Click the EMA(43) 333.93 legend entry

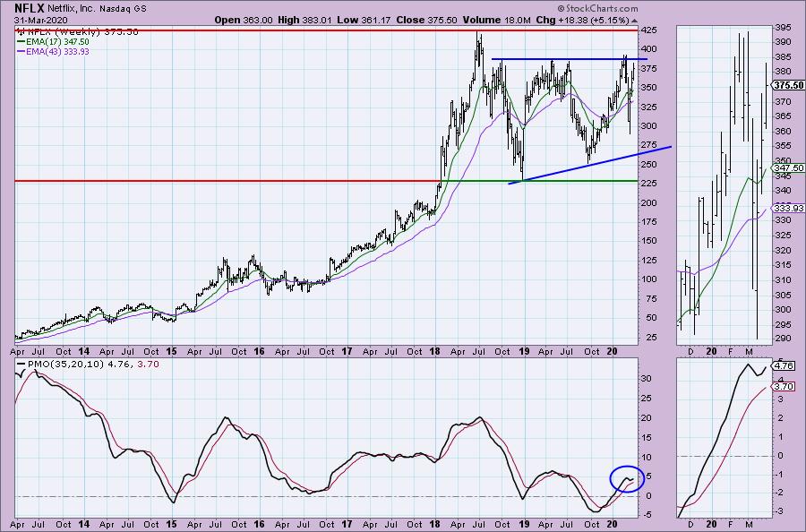(54, 51)
